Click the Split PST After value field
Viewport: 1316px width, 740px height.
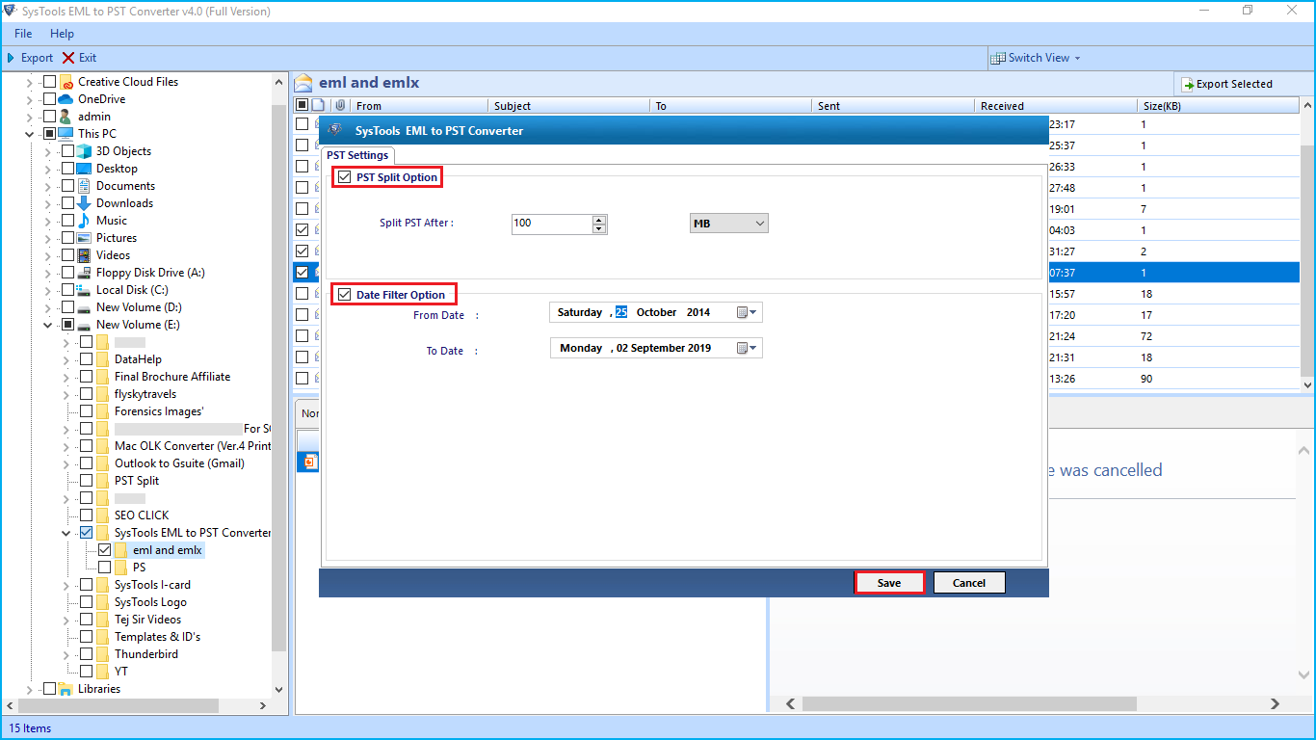coord(552,224)
